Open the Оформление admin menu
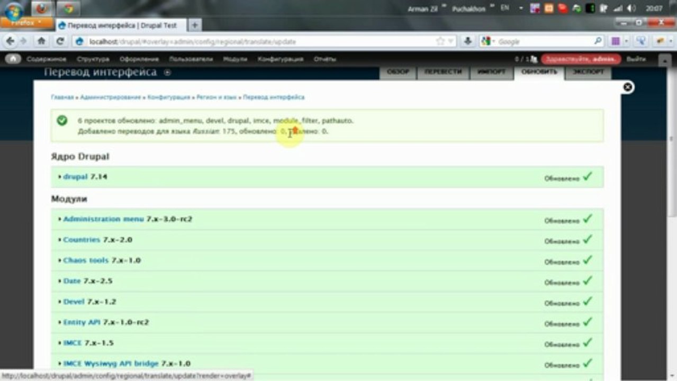Viewport: 677px width, 381px height. pos(139,59)
